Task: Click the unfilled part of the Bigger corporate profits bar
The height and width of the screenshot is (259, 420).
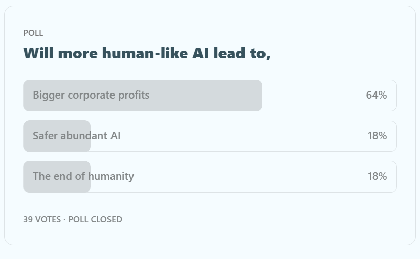Action: [x=312, y=95]
